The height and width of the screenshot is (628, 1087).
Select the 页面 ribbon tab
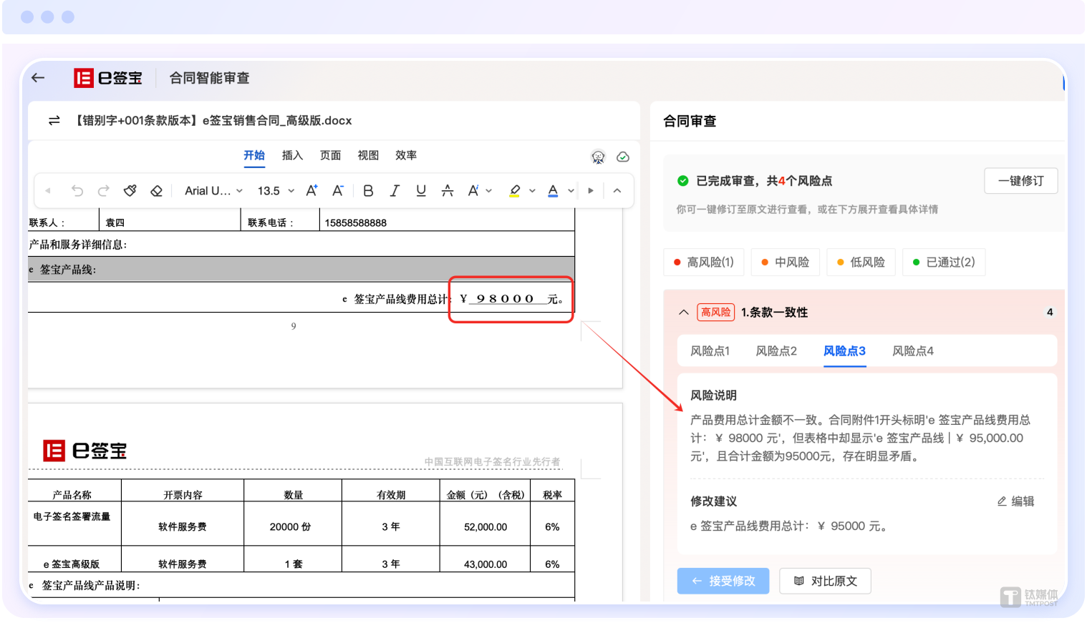tap(330, 155)
